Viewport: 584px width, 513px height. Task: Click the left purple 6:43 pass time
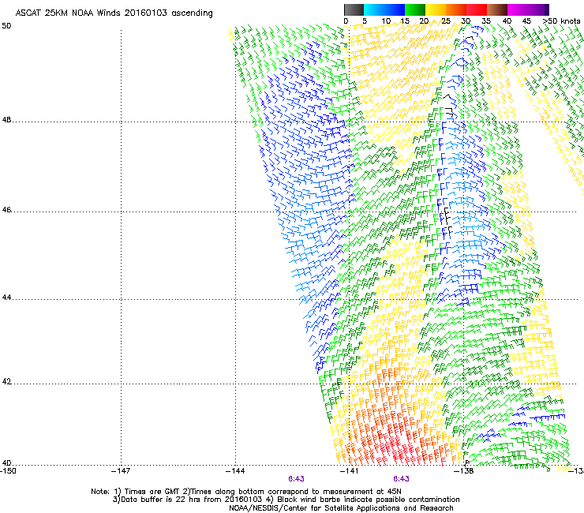(x=296, y=479)
